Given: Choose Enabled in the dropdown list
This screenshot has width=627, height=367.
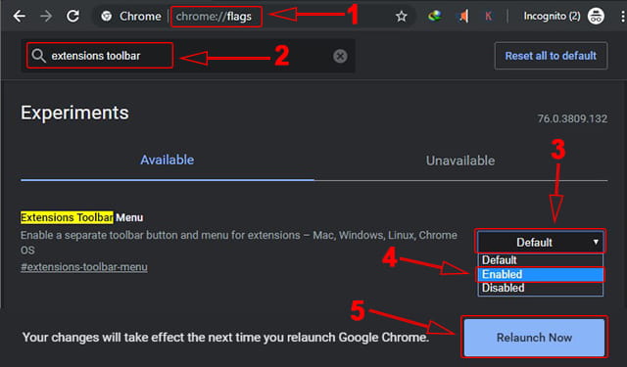Looking at the screenshot, I should [540, 274].
